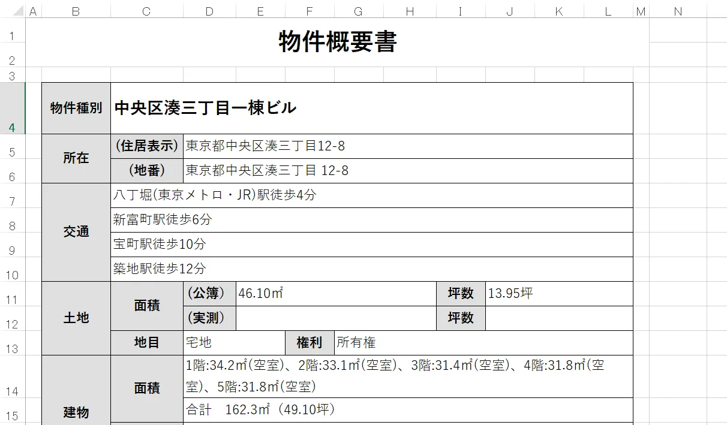Select the (住居表示) label cell
Viewport: 727px width, 425px height.
click(146, 146)
